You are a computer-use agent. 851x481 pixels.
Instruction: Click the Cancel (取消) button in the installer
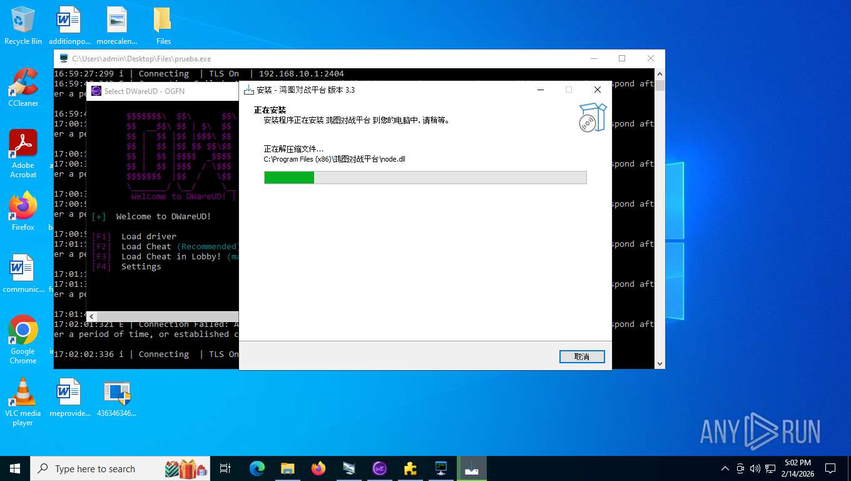point(582,356)
